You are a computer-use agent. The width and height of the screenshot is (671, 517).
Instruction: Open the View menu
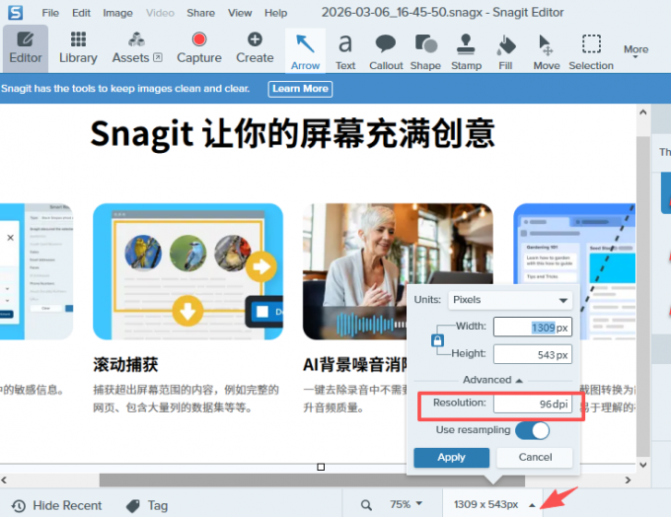coord(240,13)
